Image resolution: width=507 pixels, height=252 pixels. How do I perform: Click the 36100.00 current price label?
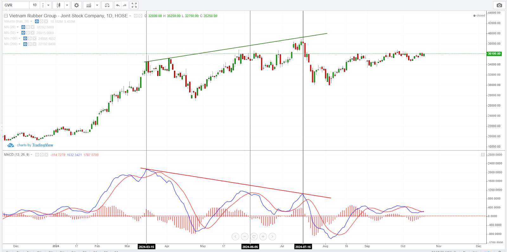point(494,54)
